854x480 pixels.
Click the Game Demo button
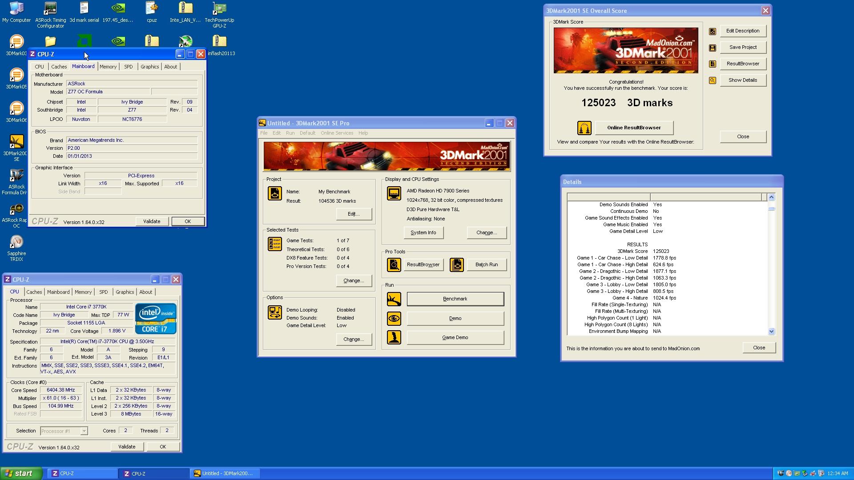point(455,338)
